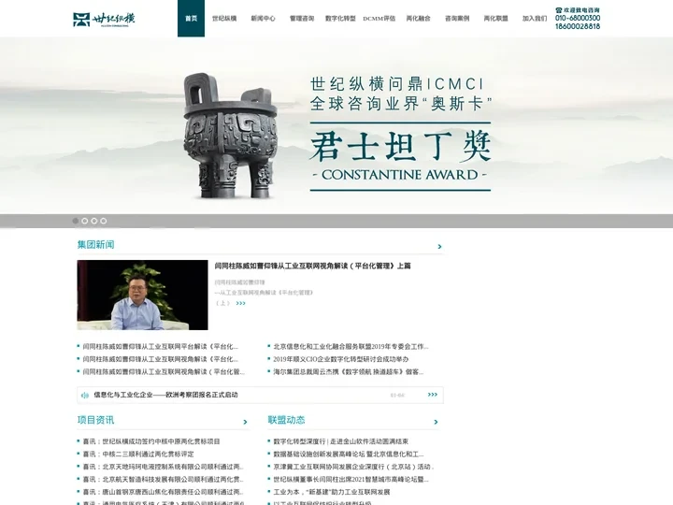The width and height of the screenshot is (673, 505).
Task: Go to 新闻中心 in the navigation bar
Action: (263, 19)
